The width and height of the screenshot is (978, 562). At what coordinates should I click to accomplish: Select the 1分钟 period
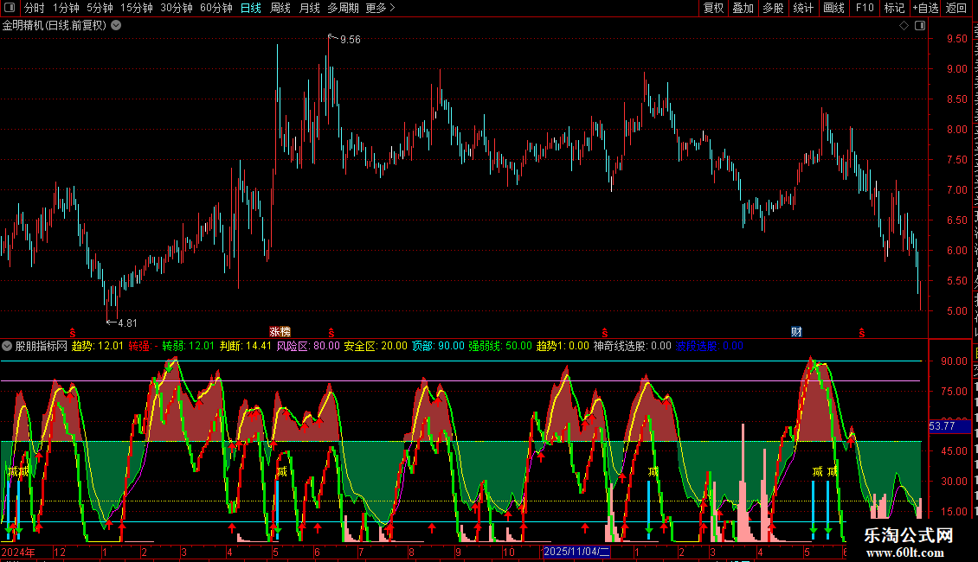[x=66, y=8]
